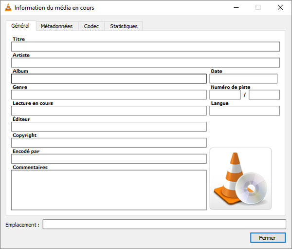
Task: Click into the Titre text field
Action: pos(145,47)
